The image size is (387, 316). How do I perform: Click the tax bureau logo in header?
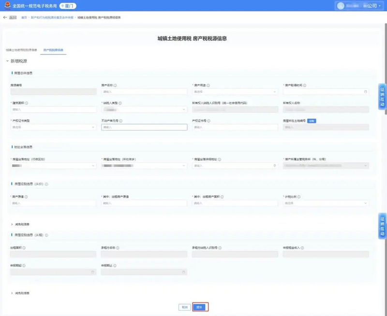click(6, 6)
